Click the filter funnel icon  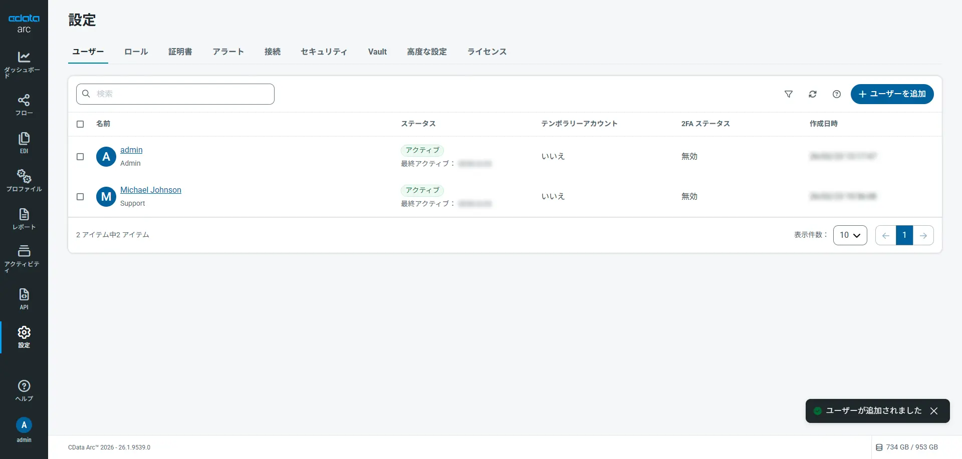(789, 94)
